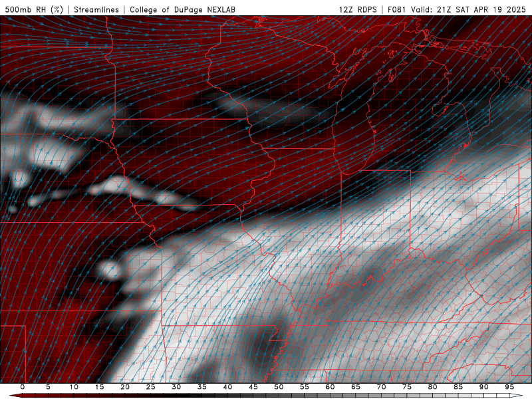Click the colorbar tick label "20"
The image size is (532, 399).
point(125,387)
